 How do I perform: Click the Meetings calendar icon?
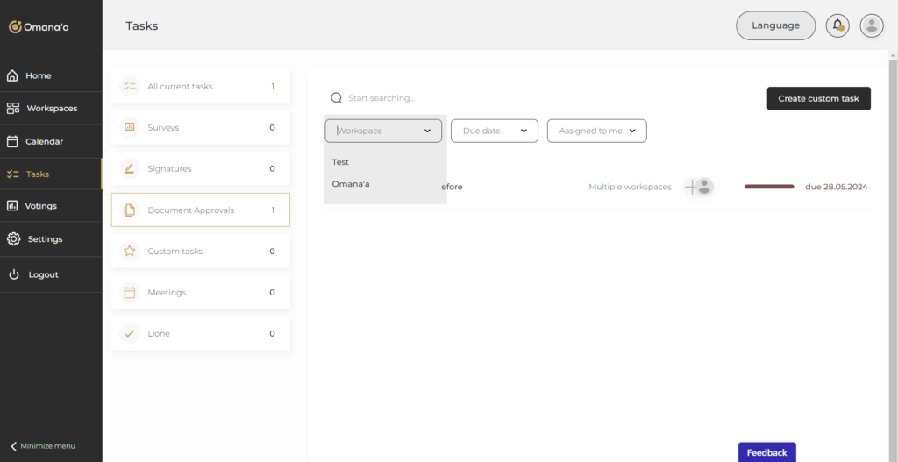(130, 293)
